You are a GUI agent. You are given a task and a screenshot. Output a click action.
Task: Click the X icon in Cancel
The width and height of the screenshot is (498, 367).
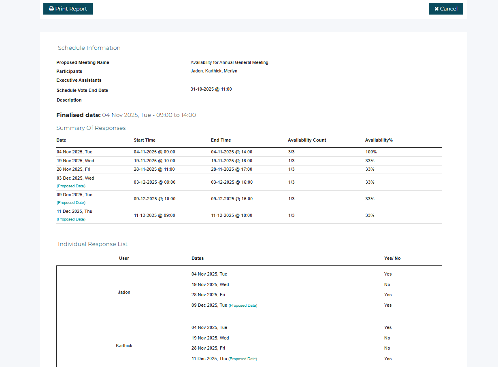click(x=436, y=9)
